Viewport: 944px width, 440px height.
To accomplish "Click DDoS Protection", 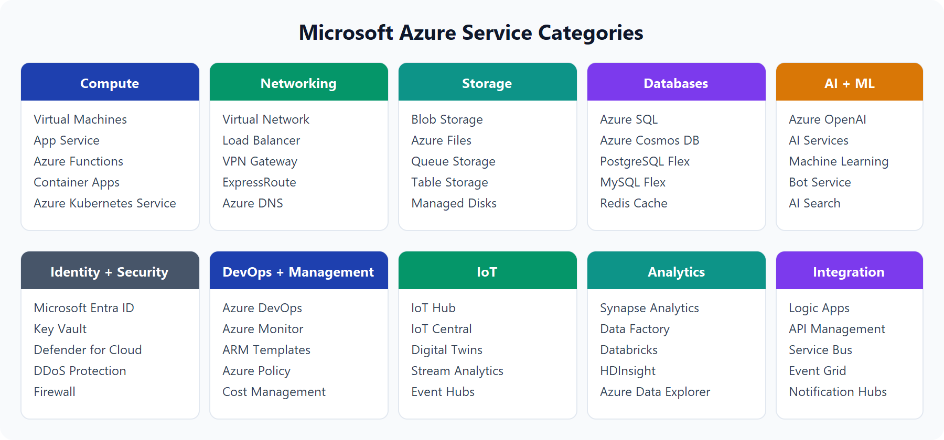I will (80, 371).
